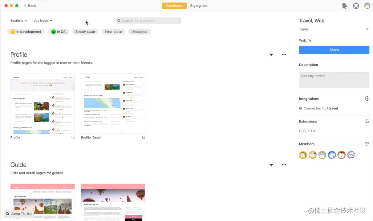Click the Web, 1x text

coord(305,40)
